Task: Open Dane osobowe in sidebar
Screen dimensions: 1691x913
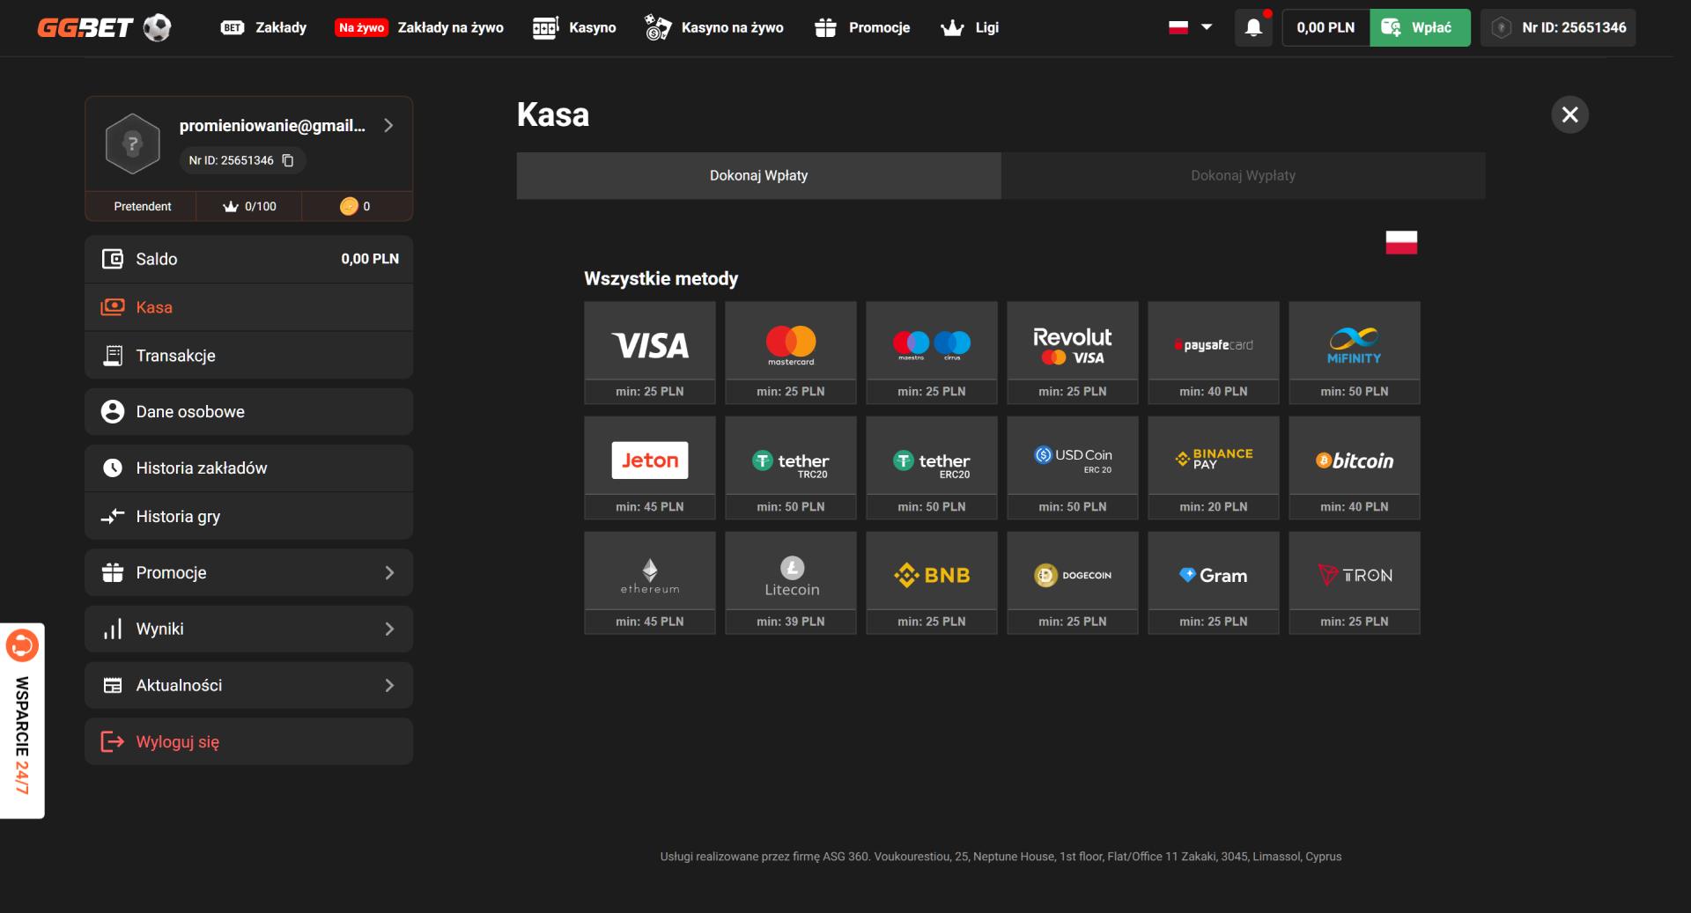Action: [x=249, y=411]
